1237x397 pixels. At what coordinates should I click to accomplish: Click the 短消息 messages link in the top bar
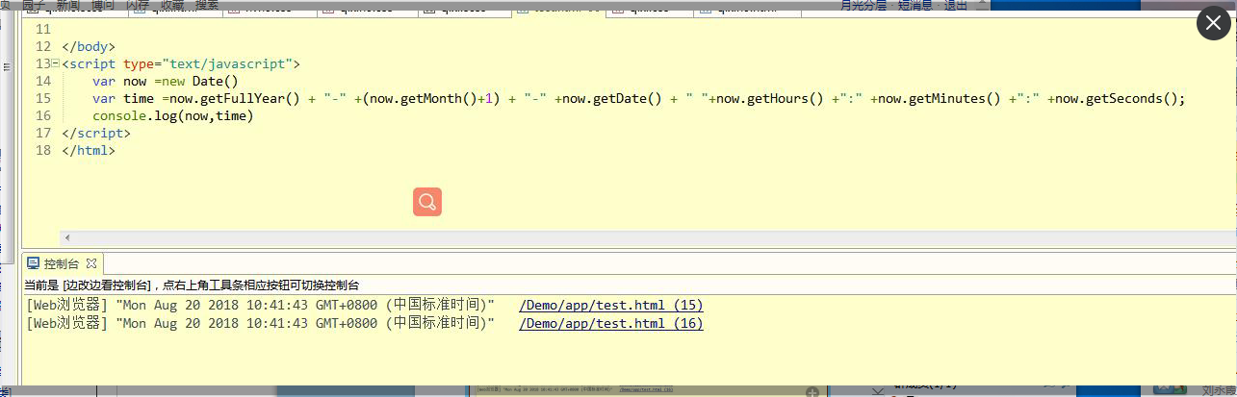(915, 6)
